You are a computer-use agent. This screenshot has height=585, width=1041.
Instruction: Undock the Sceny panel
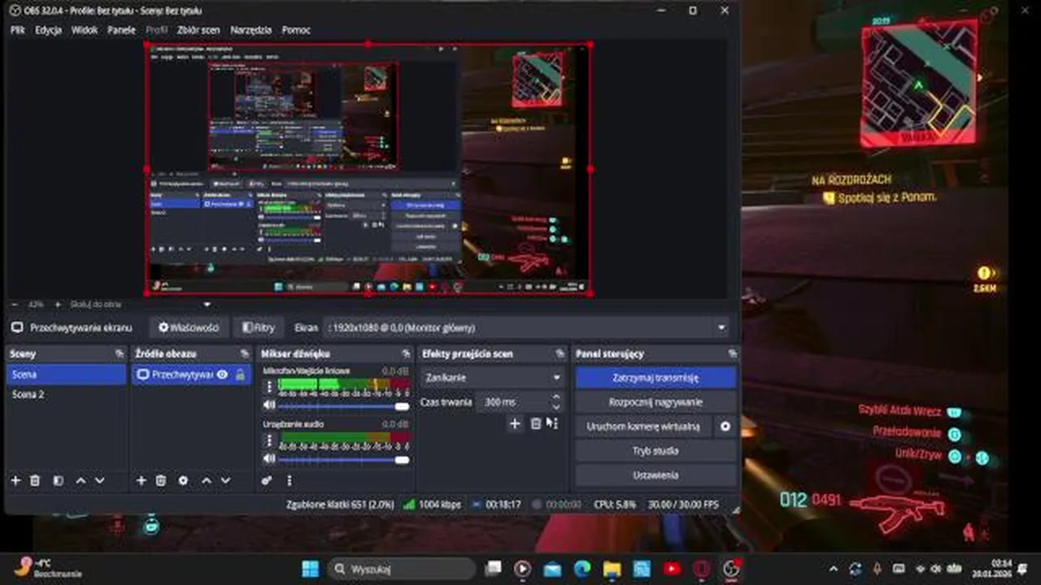click(x=120, y=353)
